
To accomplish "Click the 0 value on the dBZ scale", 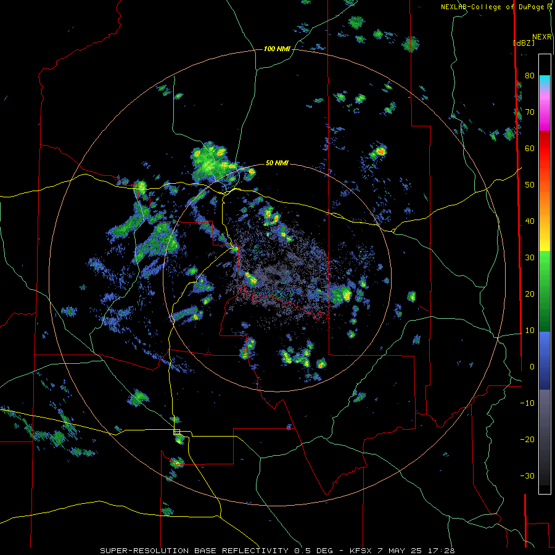I will tap(532, 367).
